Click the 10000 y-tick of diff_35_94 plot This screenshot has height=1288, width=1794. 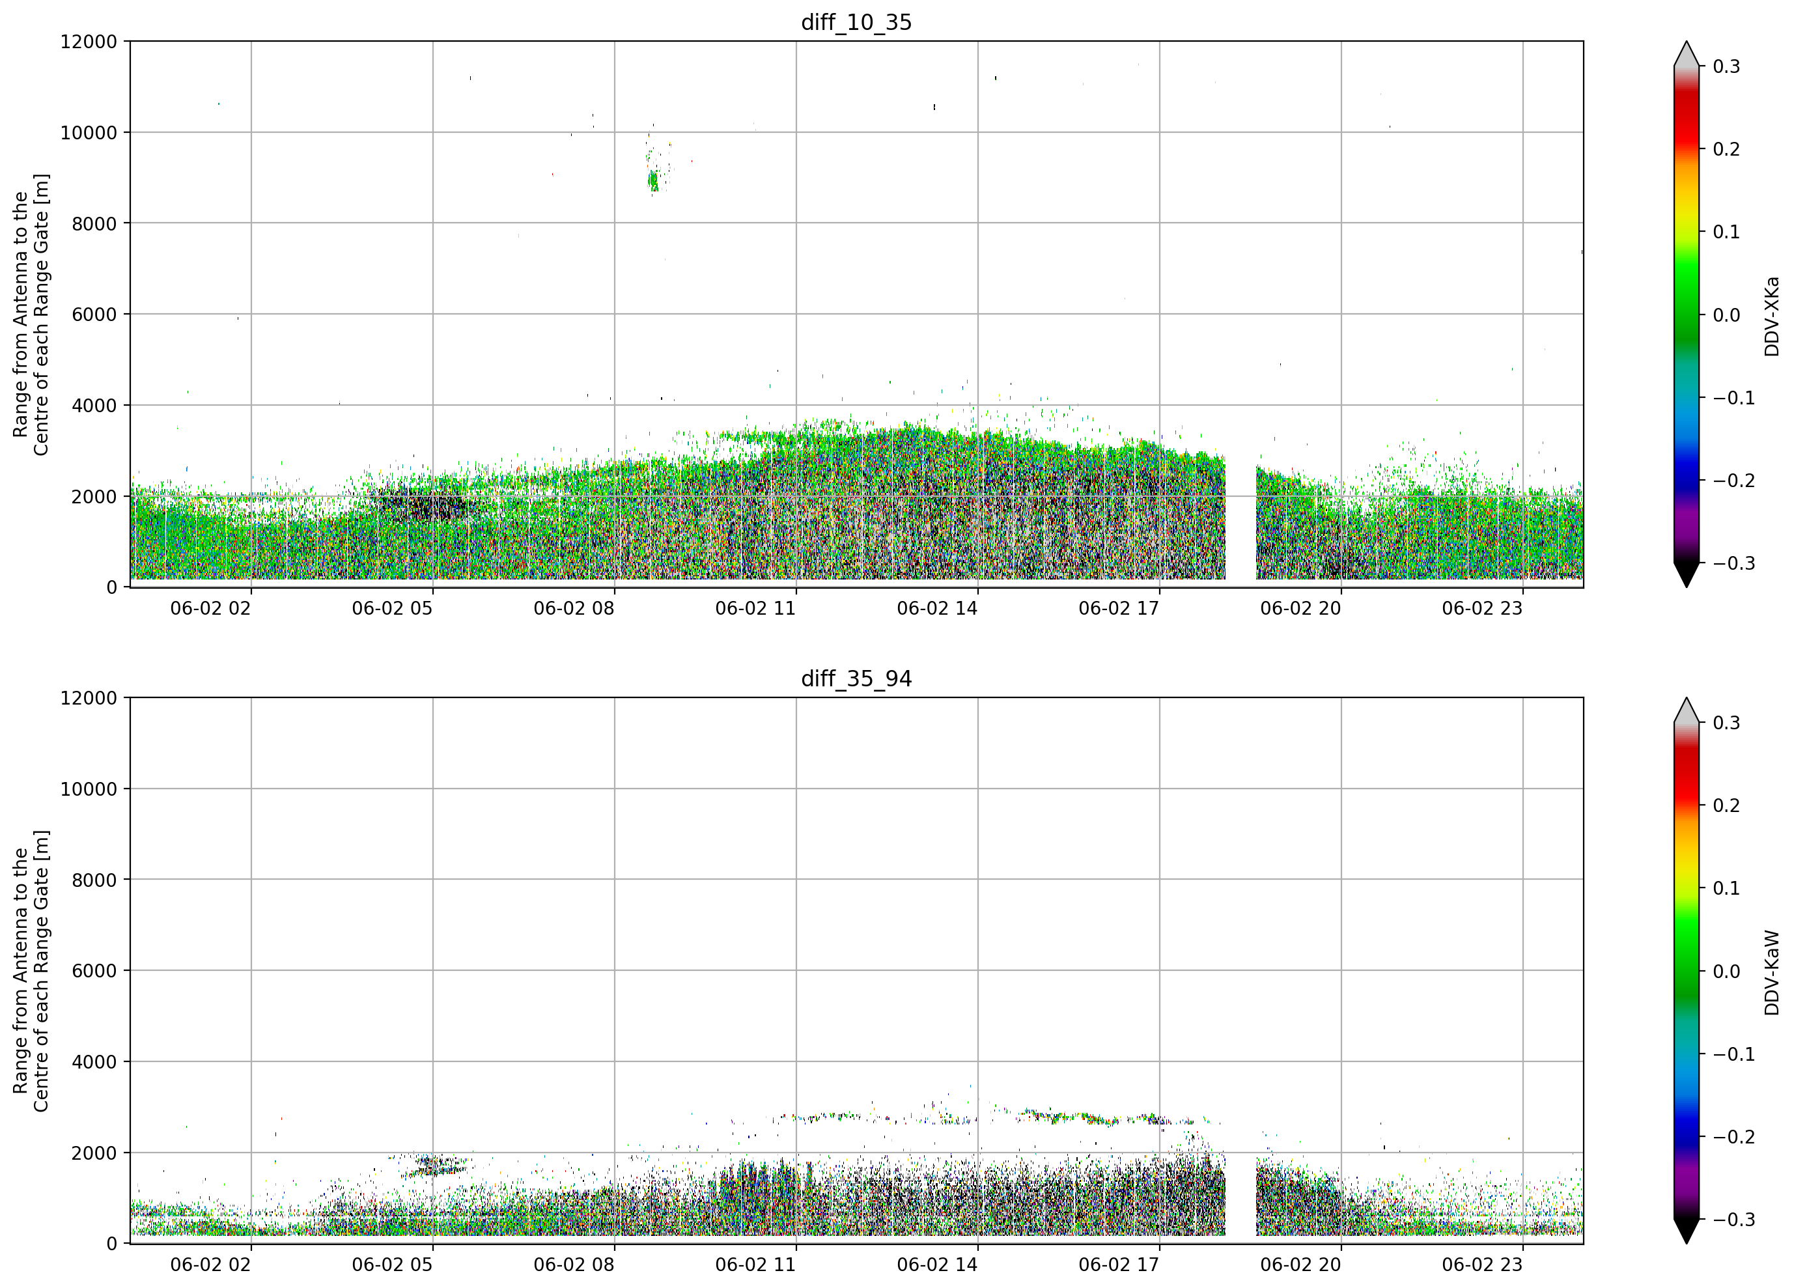click(x=89, y=789)
